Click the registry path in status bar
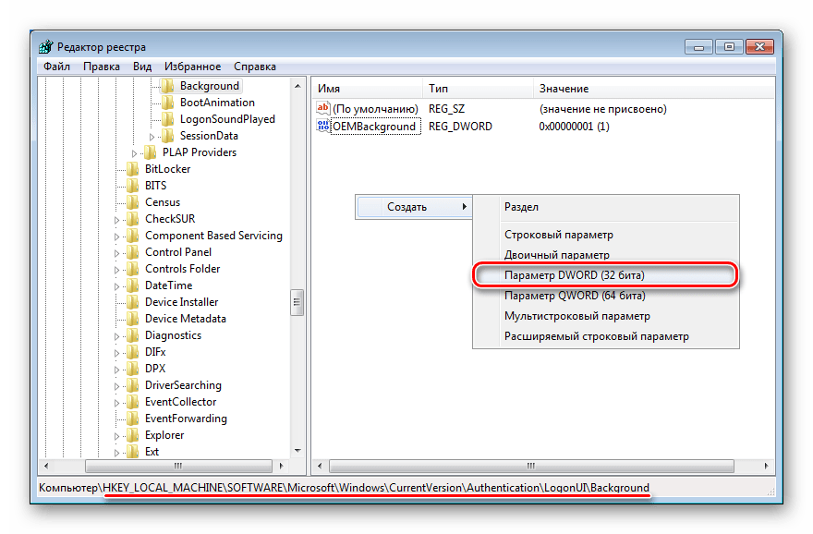813x534 pixels. coord(344,488)
